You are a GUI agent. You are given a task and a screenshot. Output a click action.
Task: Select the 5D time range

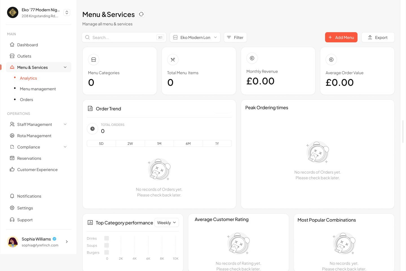tap(101, 143)
